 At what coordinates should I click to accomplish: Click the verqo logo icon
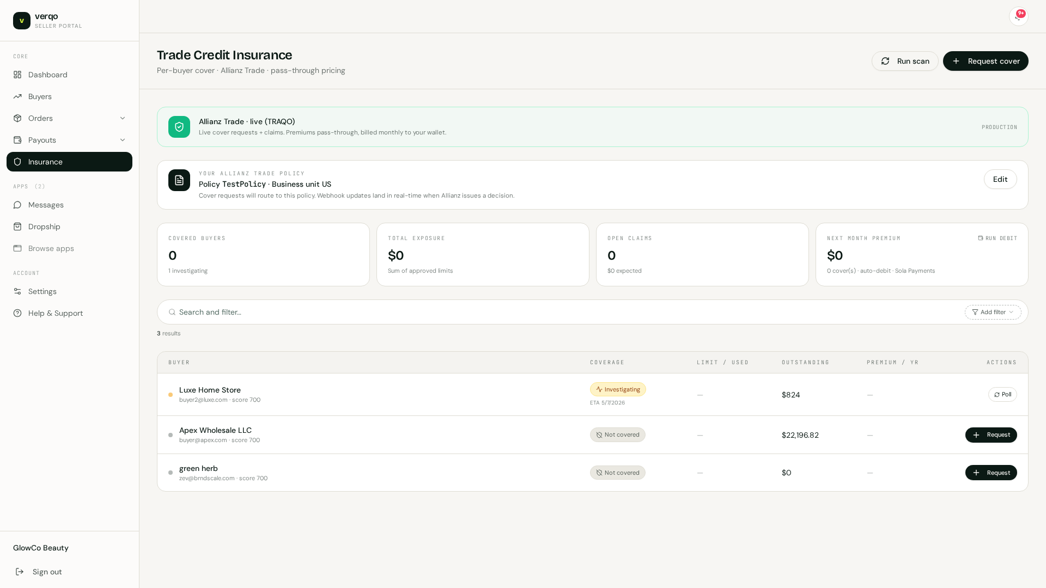[x=22, y=21]
